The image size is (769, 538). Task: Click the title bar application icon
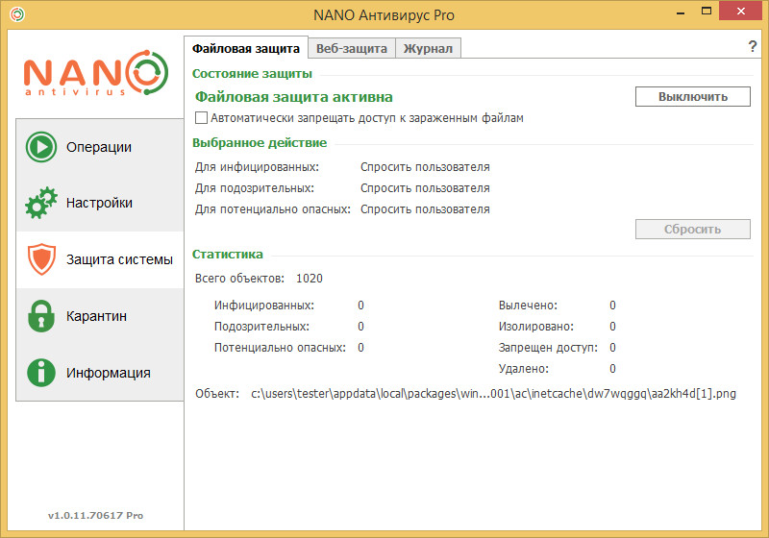17,14
